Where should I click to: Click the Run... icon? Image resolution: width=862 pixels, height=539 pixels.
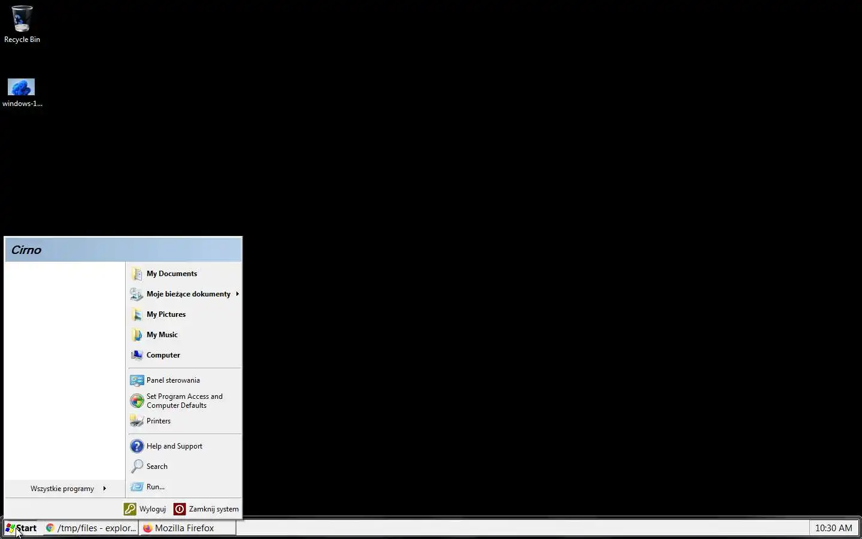point(136,487)
